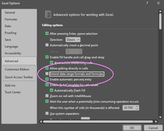Increase the number of cells in thousands
This screenshot has height=131, width=164.
137,107
